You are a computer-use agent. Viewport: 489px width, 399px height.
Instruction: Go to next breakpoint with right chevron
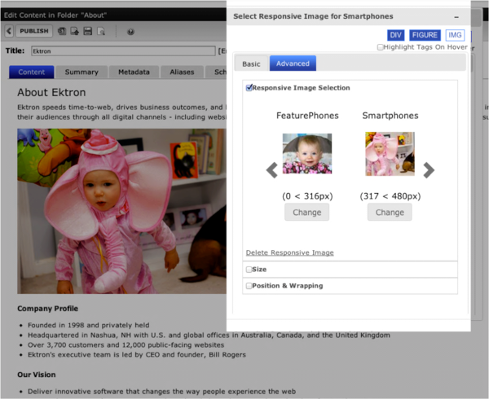429,170
